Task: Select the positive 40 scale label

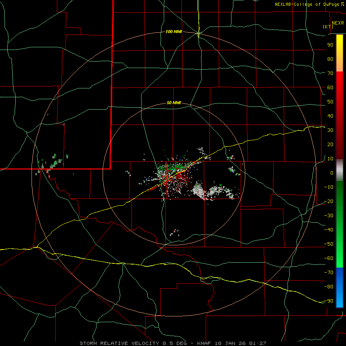Action: [330, 116]
